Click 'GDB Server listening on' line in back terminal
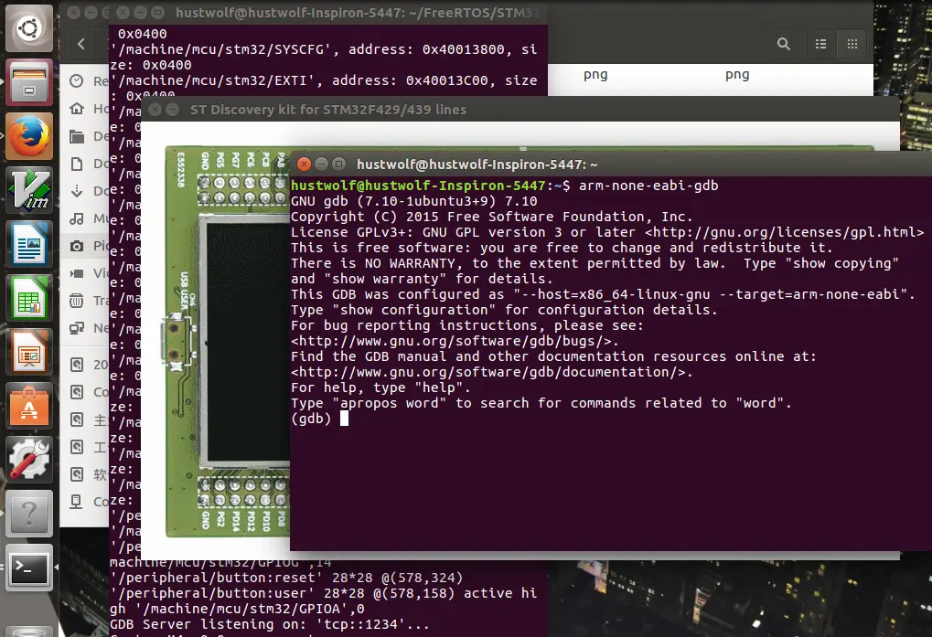The width and height of the screenshot is (932, 637). (x=269, y=624)
